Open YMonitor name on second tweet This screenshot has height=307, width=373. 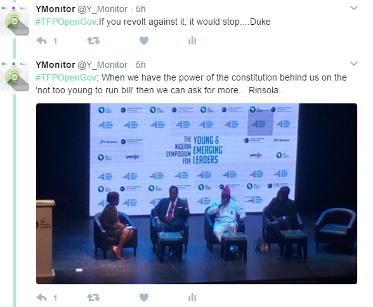55,65
